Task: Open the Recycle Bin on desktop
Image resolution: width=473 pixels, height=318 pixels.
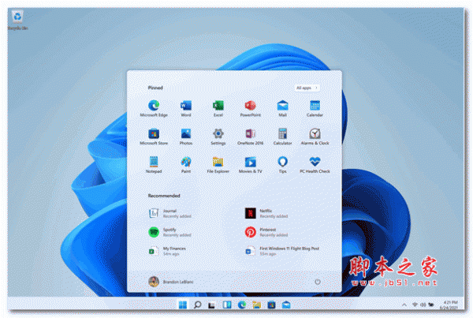Action: click(13, 17)
